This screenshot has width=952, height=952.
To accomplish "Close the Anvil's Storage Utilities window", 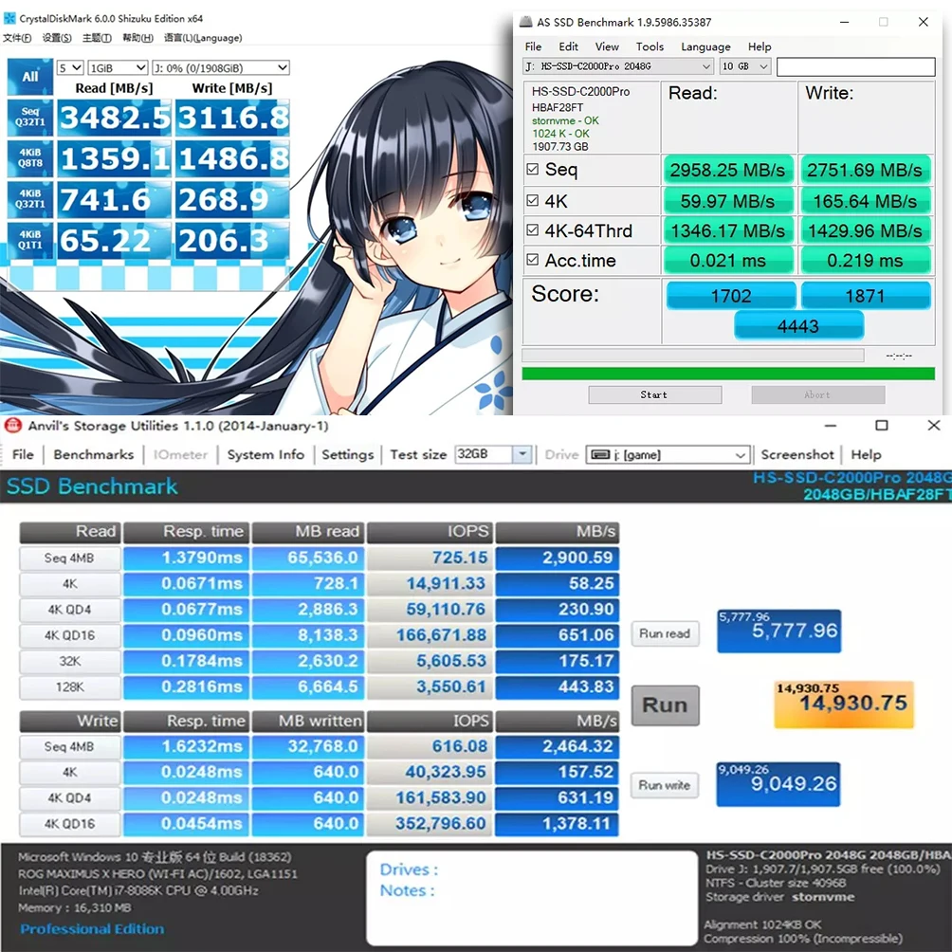I will tap(934, 425).
